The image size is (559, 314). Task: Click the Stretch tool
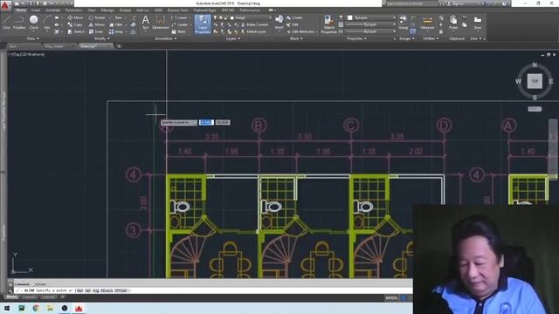tap(76, 31)
